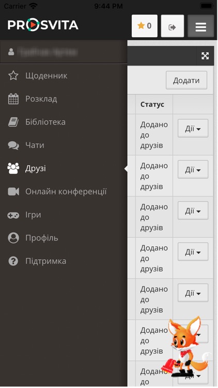Click the friends group icon

pos(13,168)
